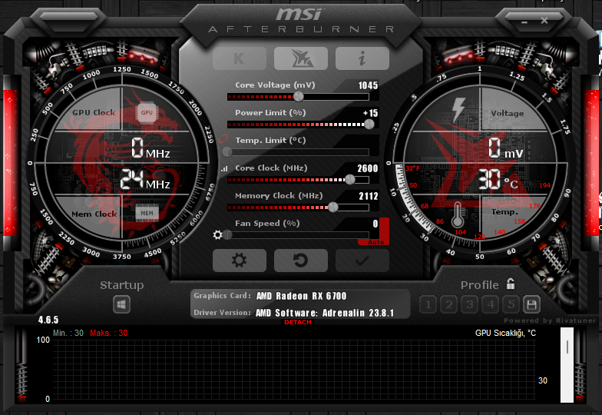Select profile slot 5
The width and height of the screenshot is (602, 415).
[x=511, y=305]
